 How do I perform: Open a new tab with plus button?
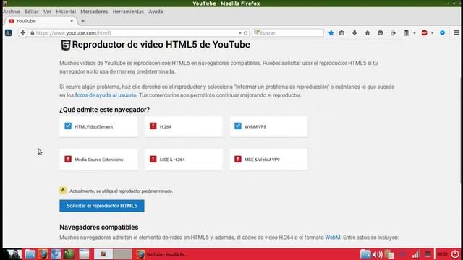(82, 21)
